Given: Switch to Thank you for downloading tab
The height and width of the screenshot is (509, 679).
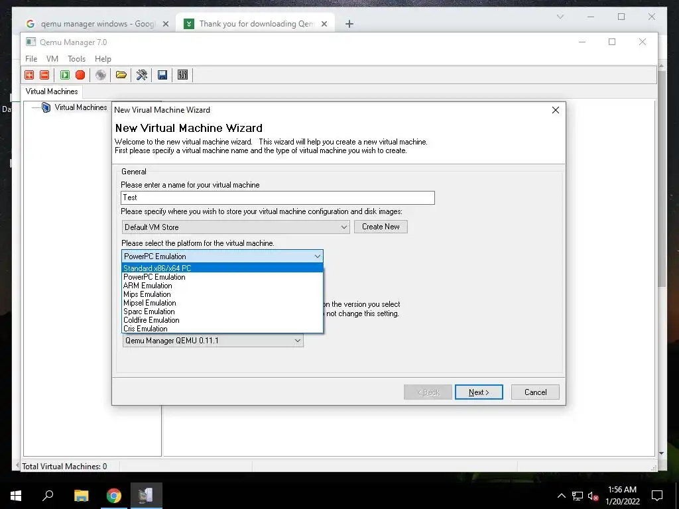Looking at the screenshot, I should (x=255, y=24).
